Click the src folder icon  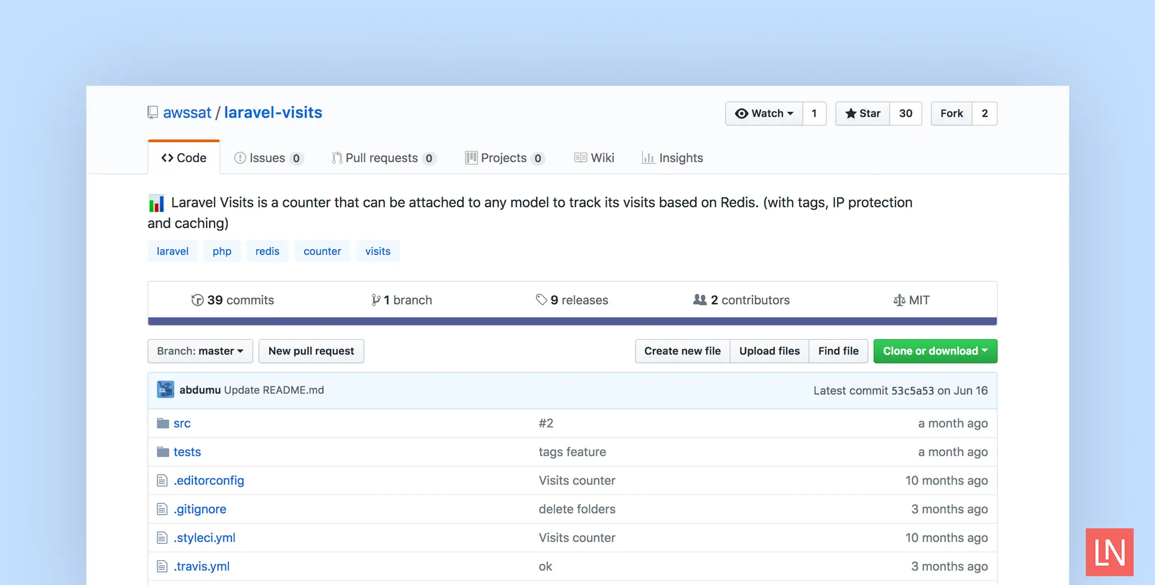point(163,423)
